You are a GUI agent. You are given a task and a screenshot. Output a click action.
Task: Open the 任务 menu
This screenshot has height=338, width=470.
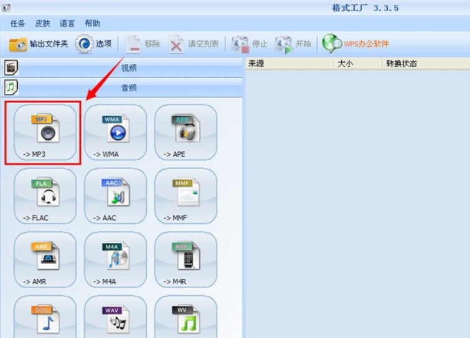pyautogui.click(x=17, y=24)
